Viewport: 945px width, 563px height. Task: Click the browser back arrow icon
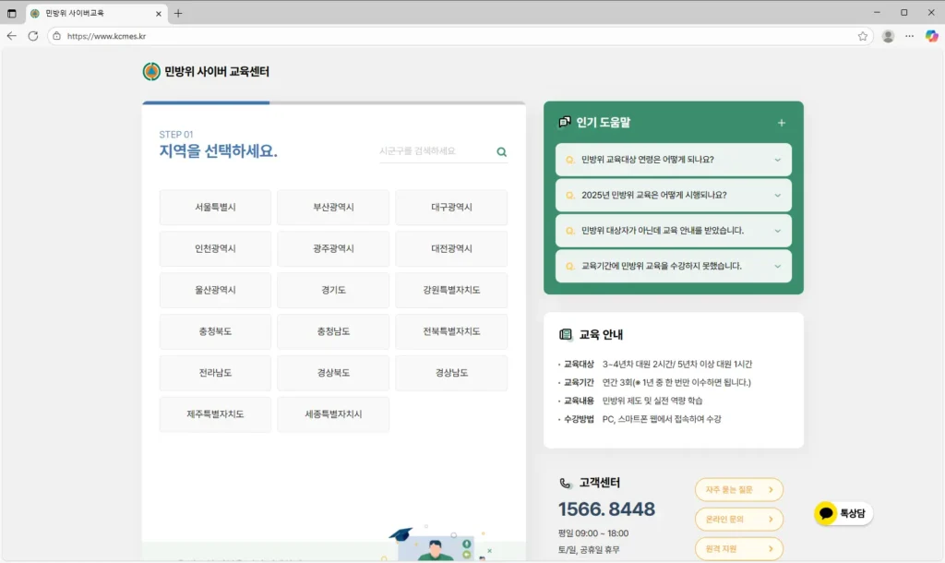point(11,36)
